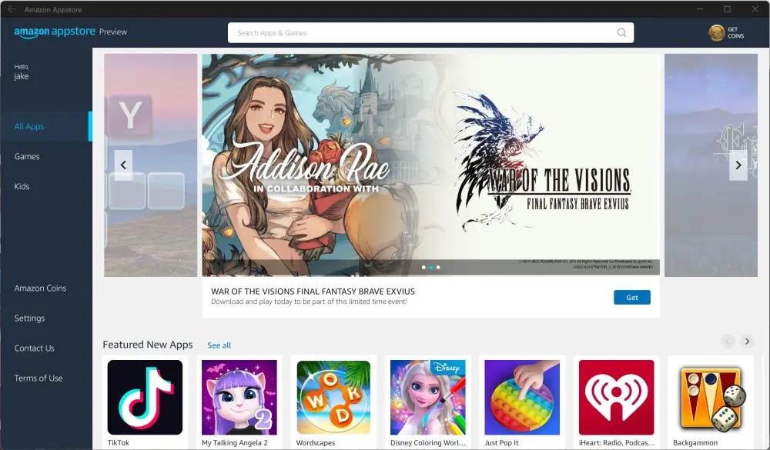Image resolution: width=770 pixels, height=450 pixels.
Task: Click Get button for War of the Visions
Action: [x=632, y=298]
